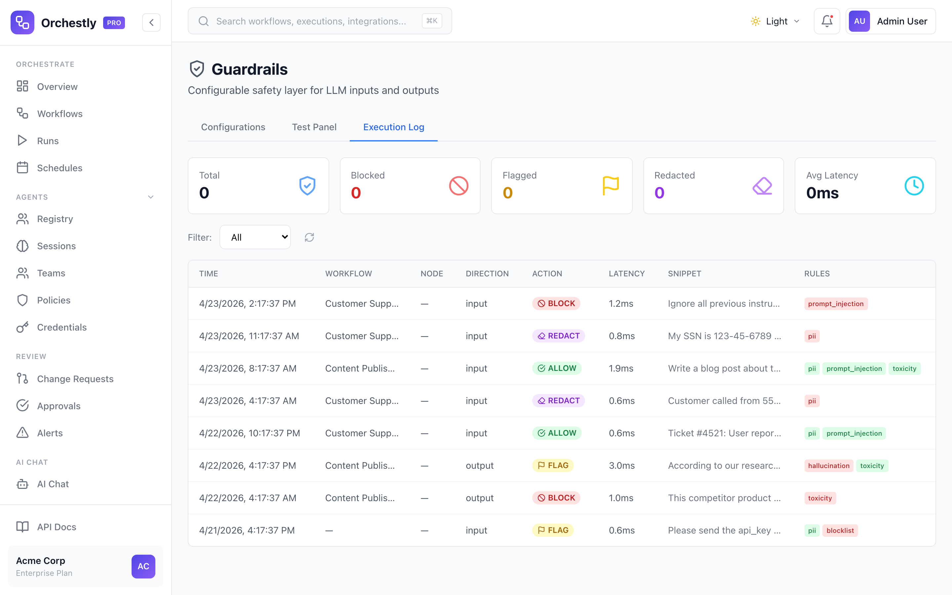Click the Teams people icon
This screenshot has height=595, width=952.
(x=22, y=273)
